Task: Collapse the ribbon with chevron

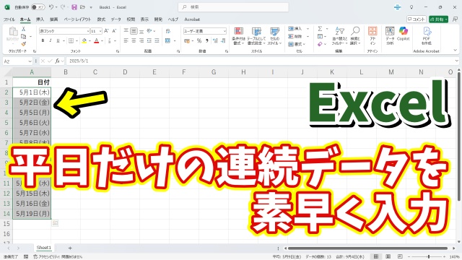Action: (x=456, y=51)
